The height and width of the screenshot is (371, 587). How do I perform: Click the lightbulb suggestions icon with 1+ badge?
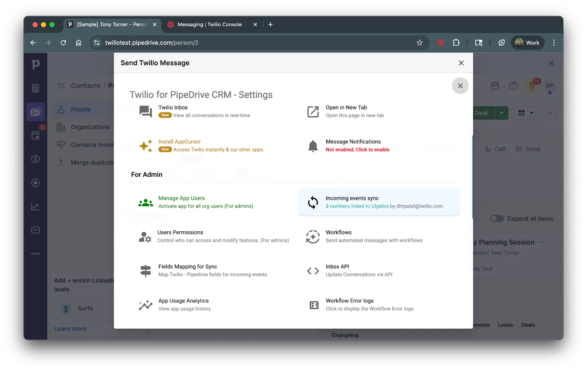click(x=532, y=85)
